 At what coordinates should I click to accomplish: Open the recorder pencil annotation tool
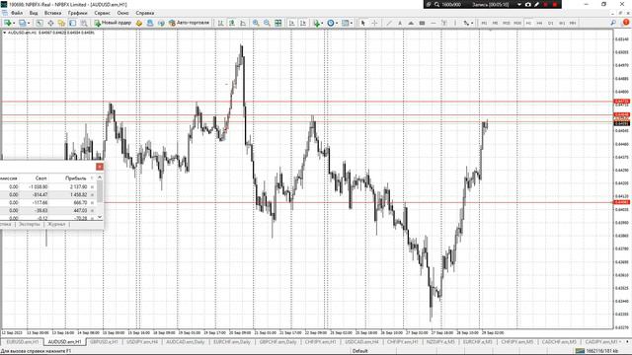pos(537,4)
